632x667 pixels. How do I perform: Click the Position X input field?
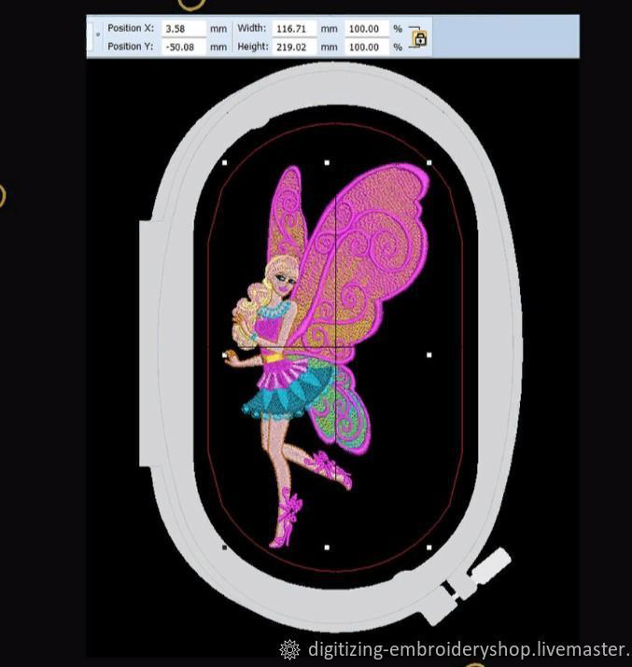pos(183,29)
